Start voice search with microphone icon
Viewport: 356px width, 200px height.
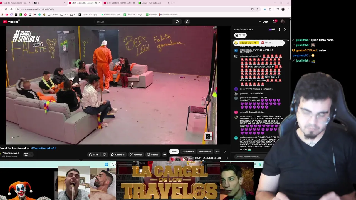(x=187, y=22)
